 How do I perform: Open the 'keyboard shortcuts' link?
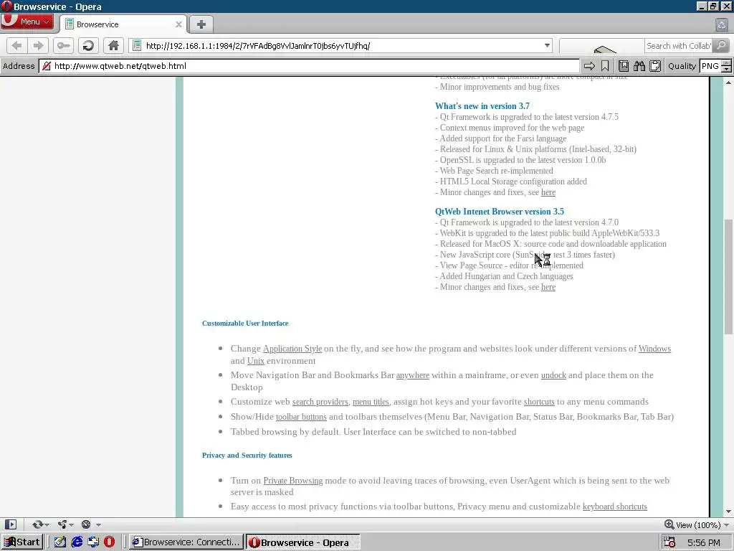(x=614, y=507)
